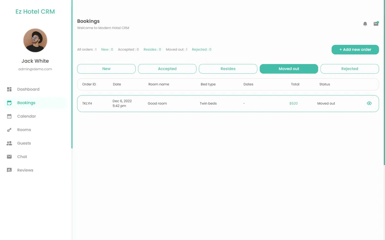Click the Status column header
385x240 pixels.
coord(324,84)
